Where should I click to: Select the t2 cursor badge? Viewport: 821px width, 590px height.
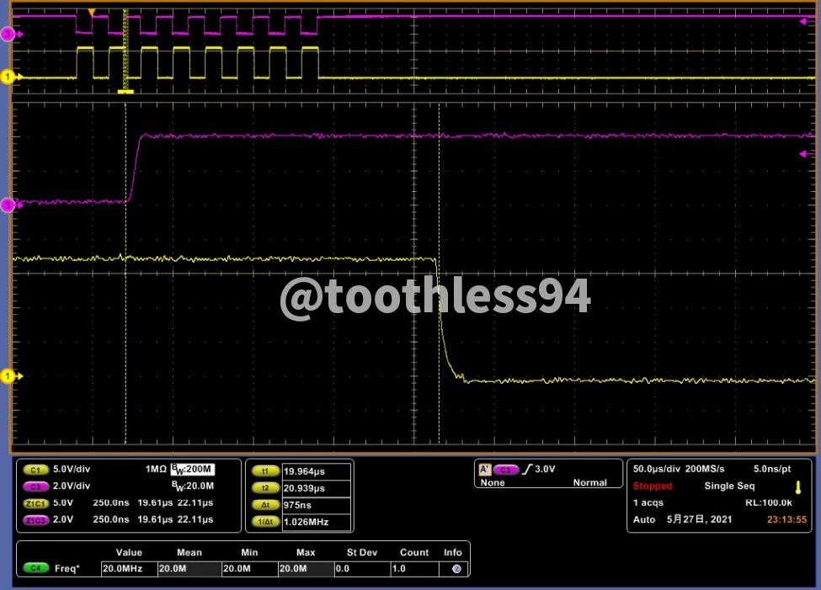tap(265, 488)
